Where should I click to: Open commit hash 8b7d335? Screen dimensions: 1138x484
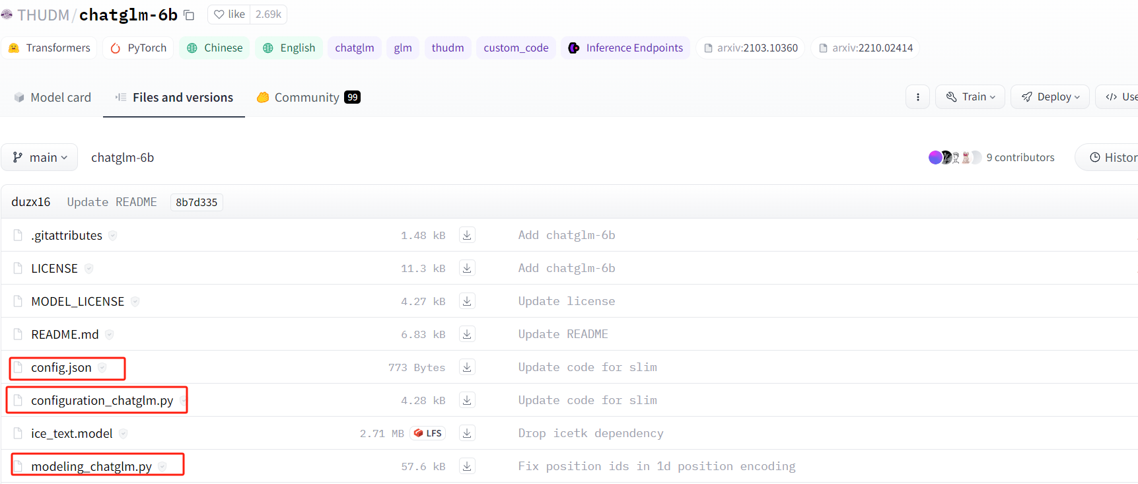click(196, 202)
